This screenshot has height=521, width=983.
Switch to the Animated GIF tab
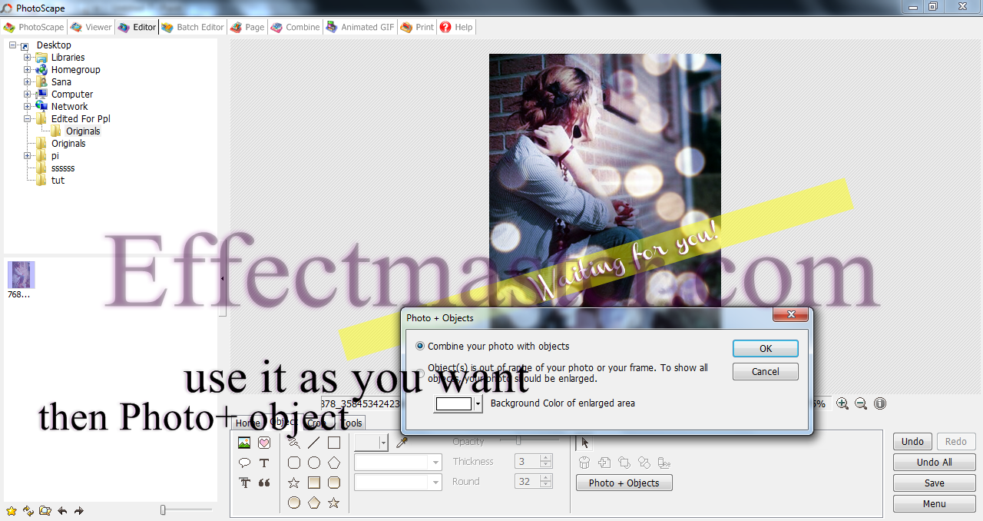(360, 27)
